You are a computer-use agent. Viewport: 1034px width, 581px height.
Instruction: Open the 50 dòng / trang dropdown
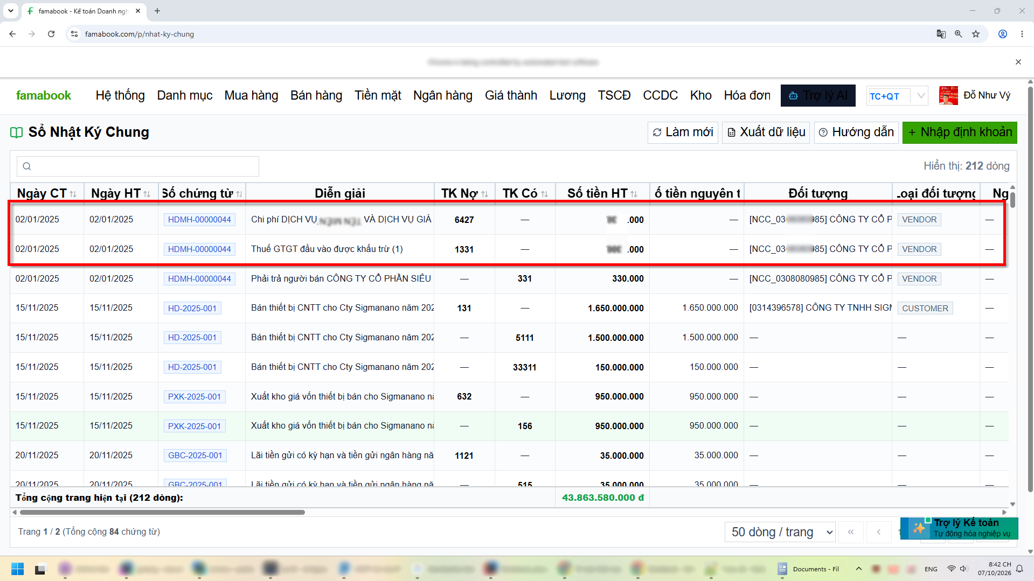coord(780,533)
